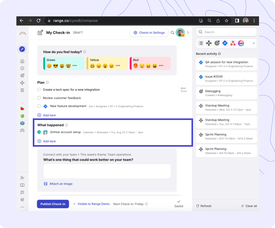Filter activity by list icon

coord(201,43)
